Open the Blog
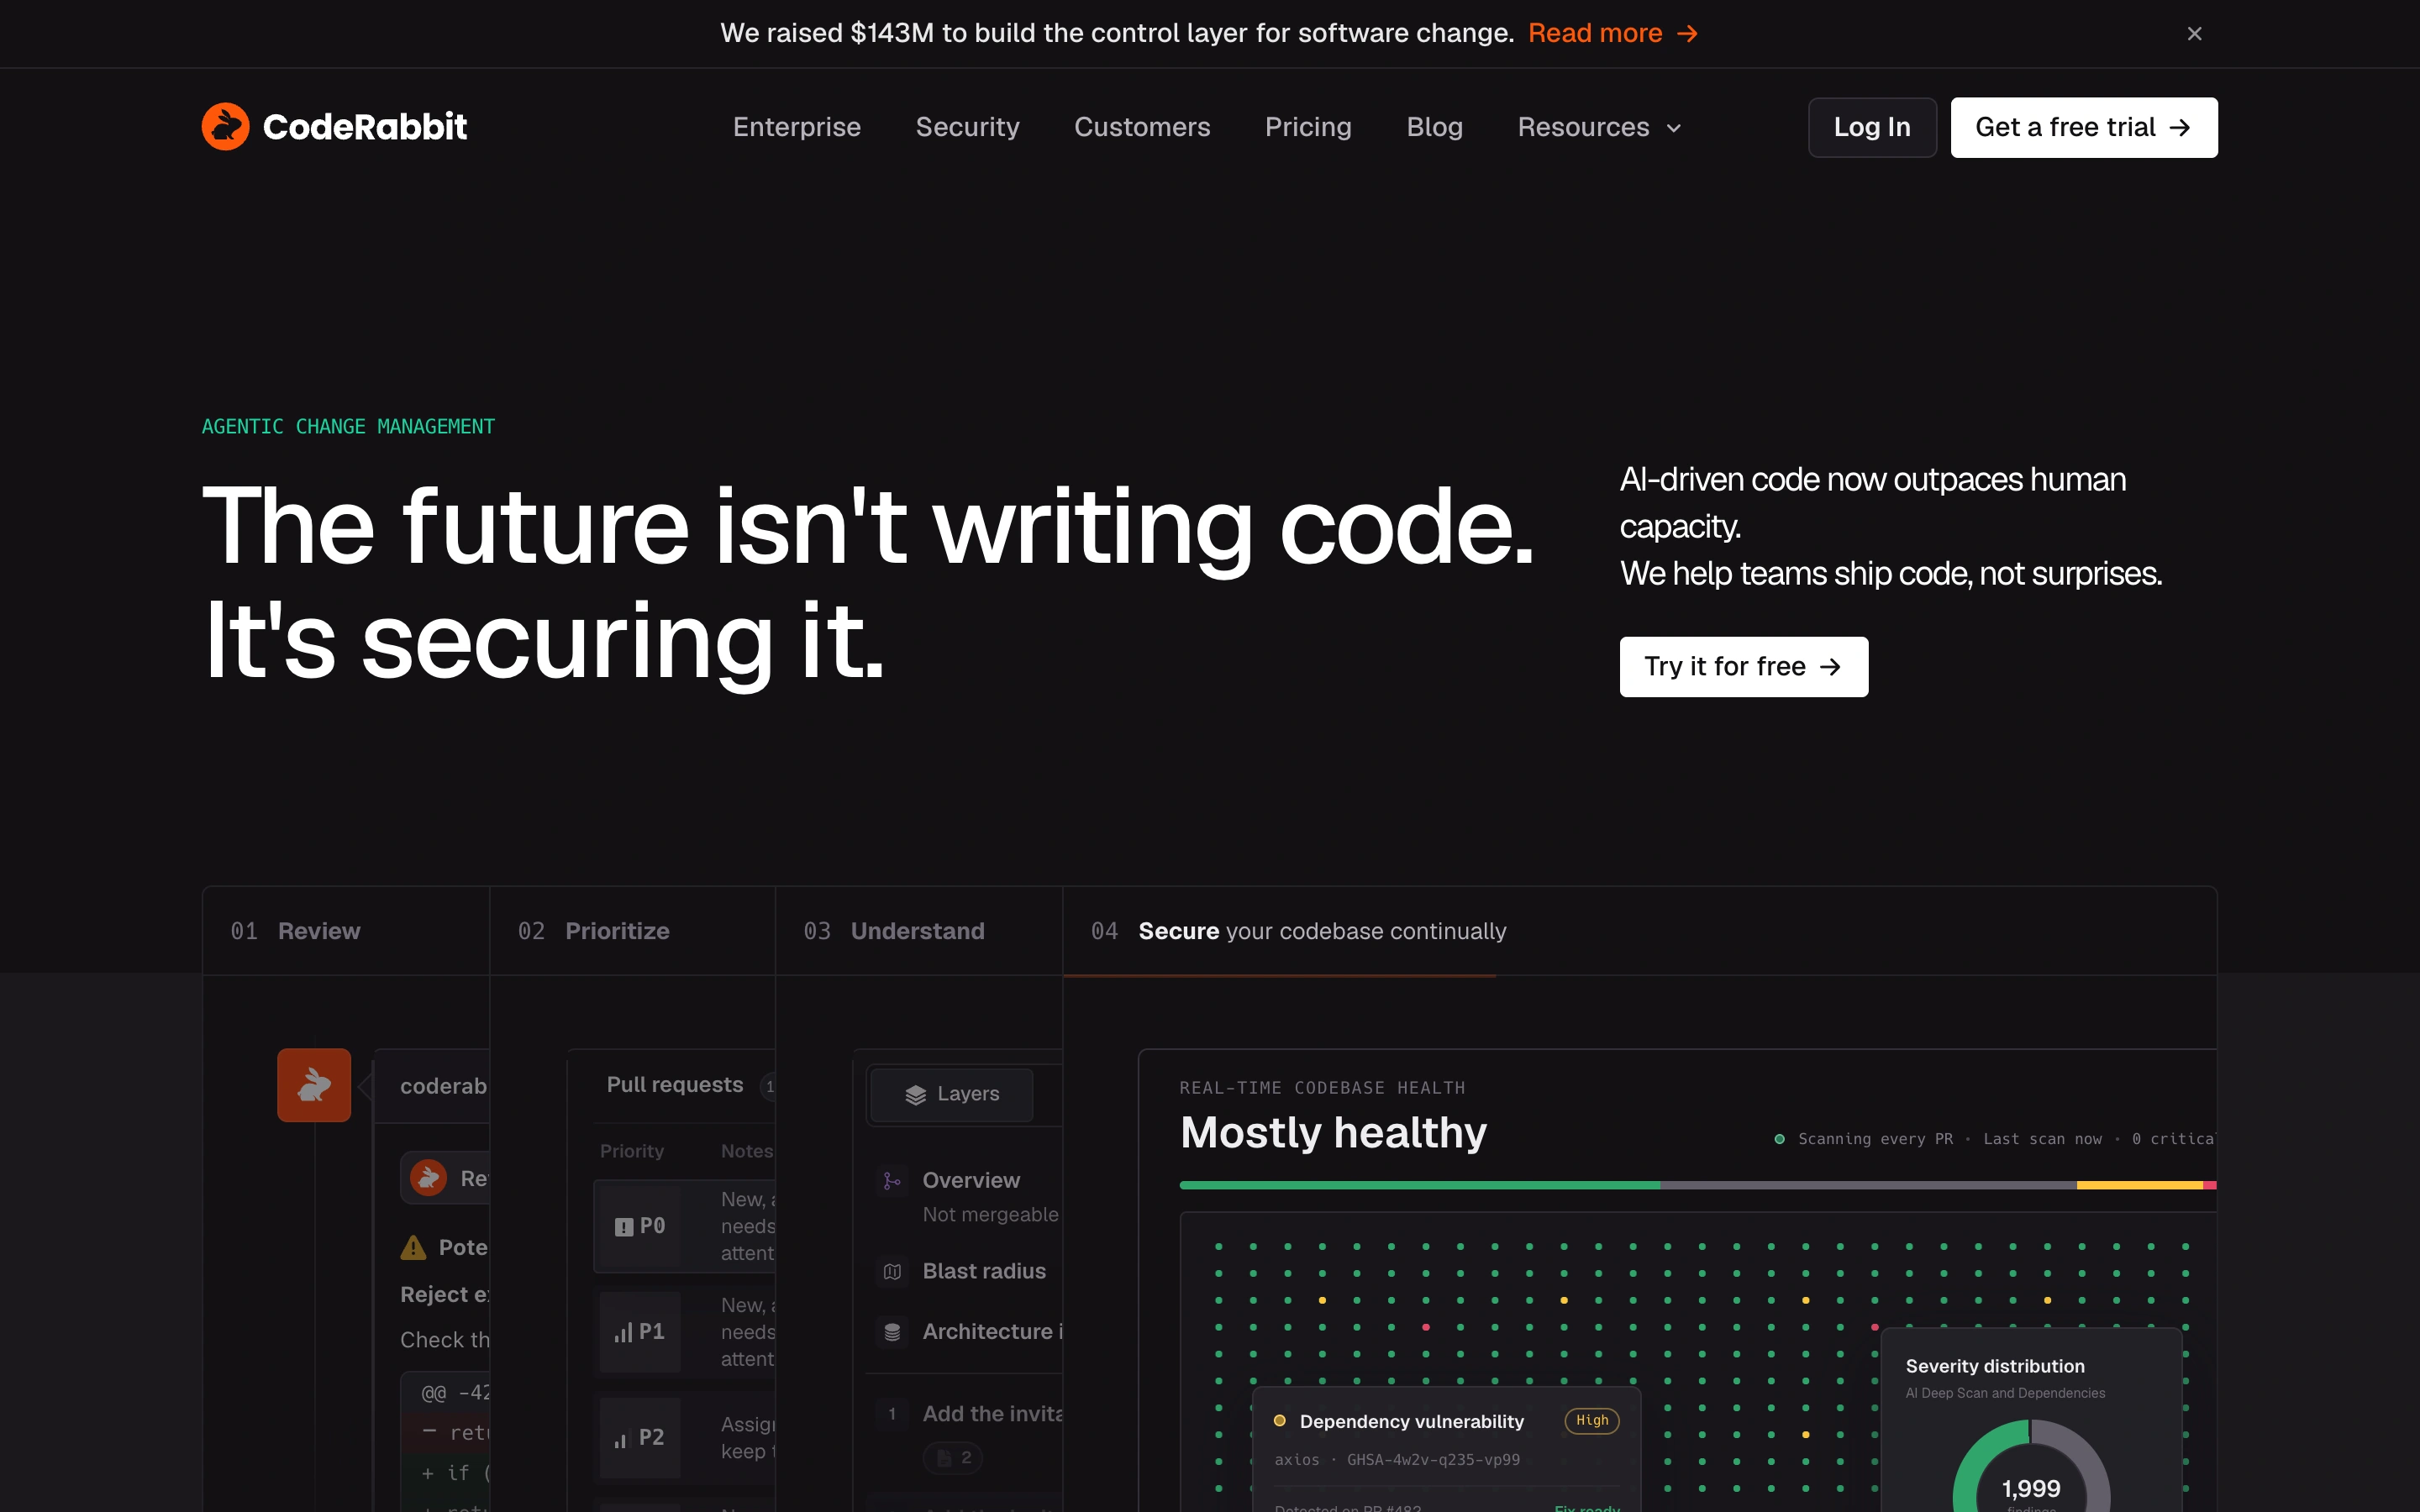This screenshot has height=1512, width=2420. (x=1434, y=127)
